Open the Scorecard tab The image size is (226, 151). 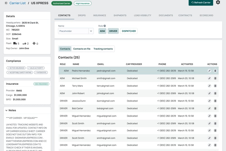click(x=207, y=15)
